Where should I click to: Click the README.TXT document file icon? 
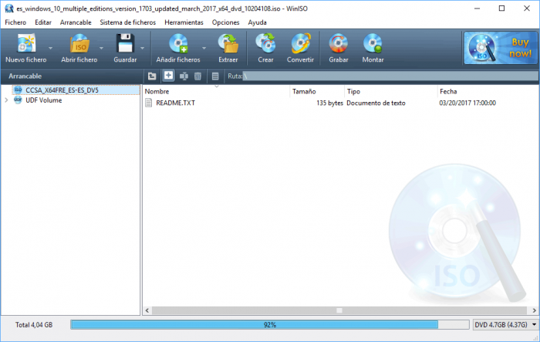coord(148,103)
